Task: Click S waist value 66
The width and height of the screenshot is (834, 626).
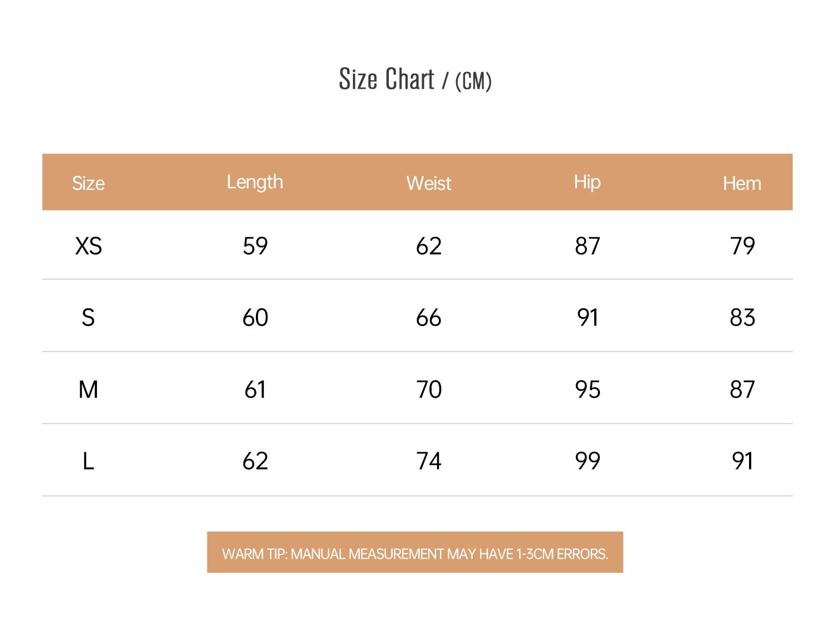Action: 428,318
